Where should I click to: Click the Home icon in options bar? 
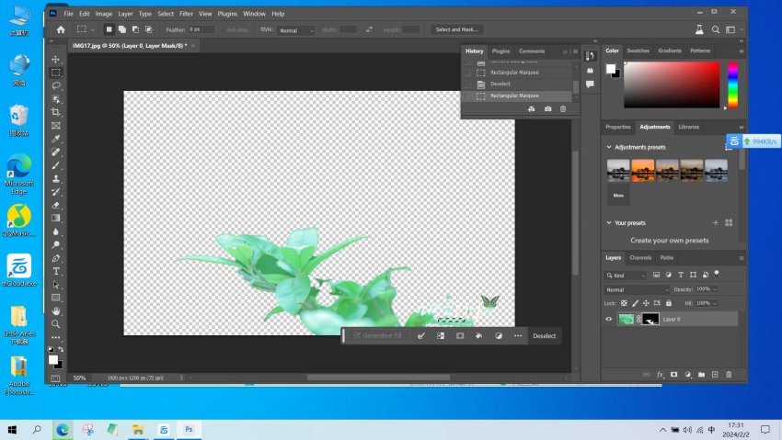[61, 30]
